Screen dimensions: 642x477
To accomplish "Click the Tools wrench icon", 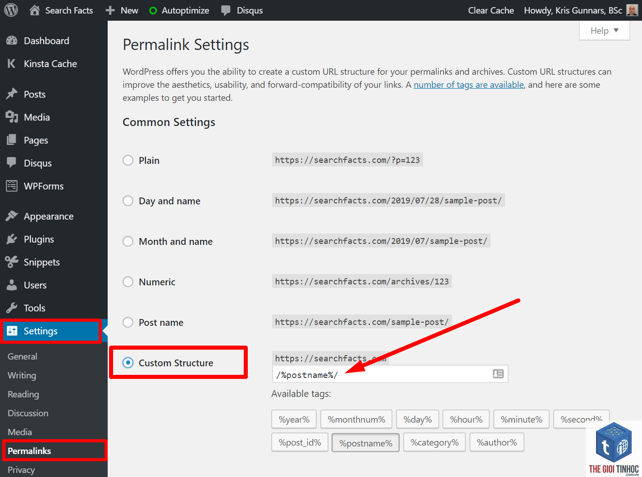I will [x=12, y=308].
